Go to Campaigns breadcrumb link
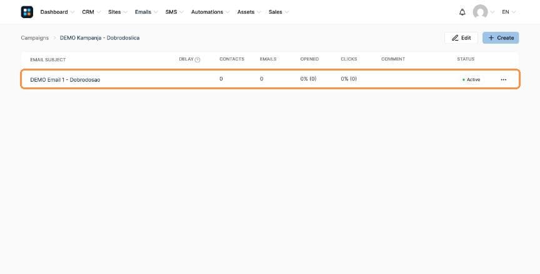Image resolution: width=540 pixels, height=274 pixels. 35,38
